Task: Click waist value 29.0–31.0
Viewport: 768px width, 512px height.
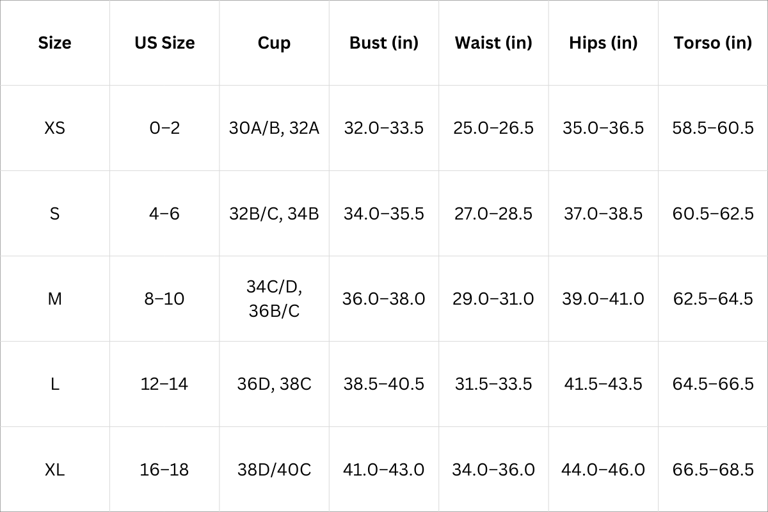Action: pos(493,299)
